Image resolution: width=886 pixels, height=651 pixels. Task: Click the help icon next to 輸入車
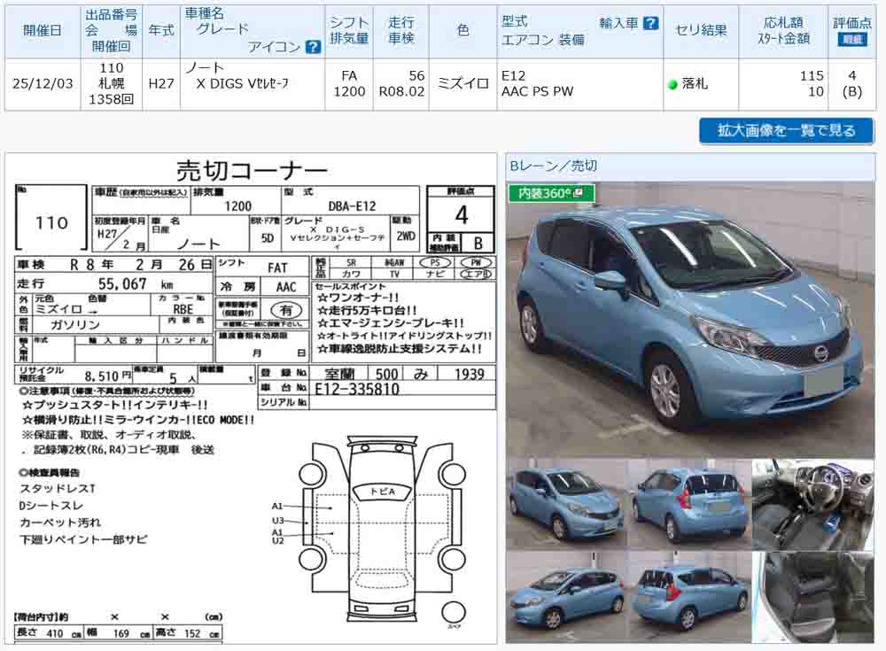click(651, 23)
